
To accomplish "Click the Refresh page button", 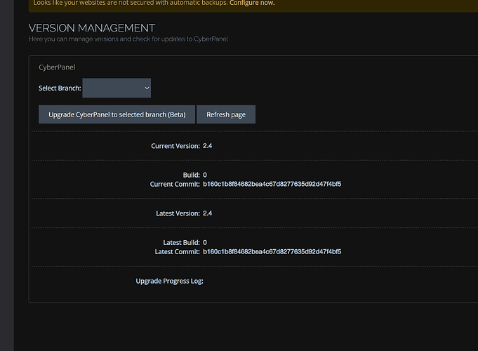I will point(226,114).
